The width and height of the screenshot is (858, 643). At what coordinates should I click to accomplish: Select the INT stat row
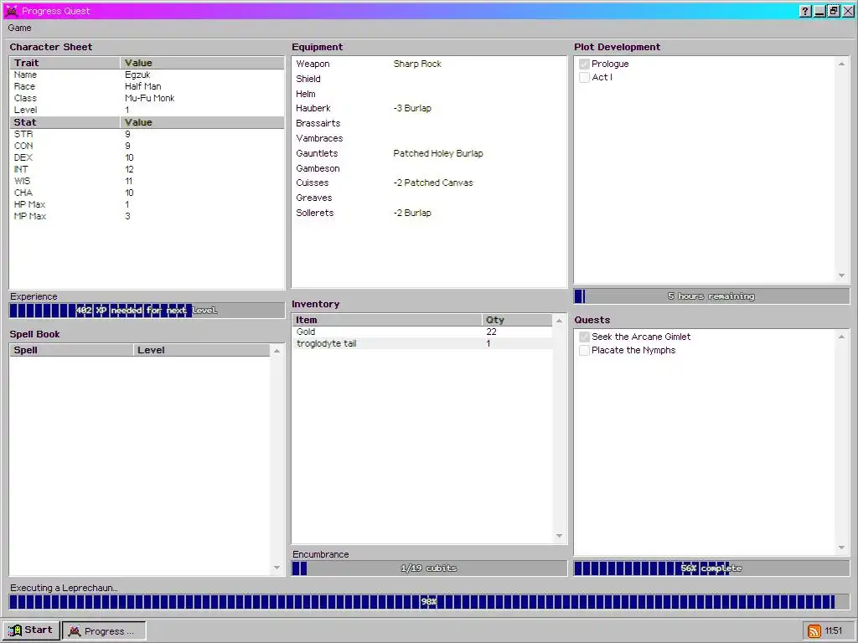pyautogui.click(x=147, y=169)
